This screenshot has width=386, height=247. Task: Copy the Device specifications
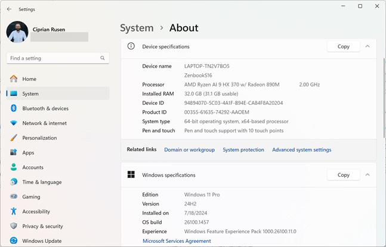coord(344,46)
